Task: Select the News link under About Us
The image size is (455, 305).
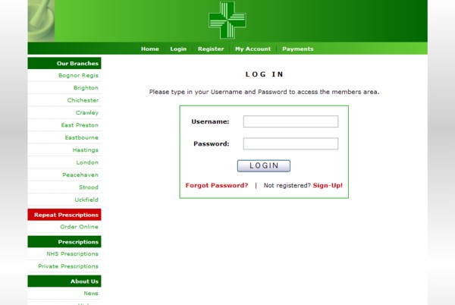Action: point(91,293)
